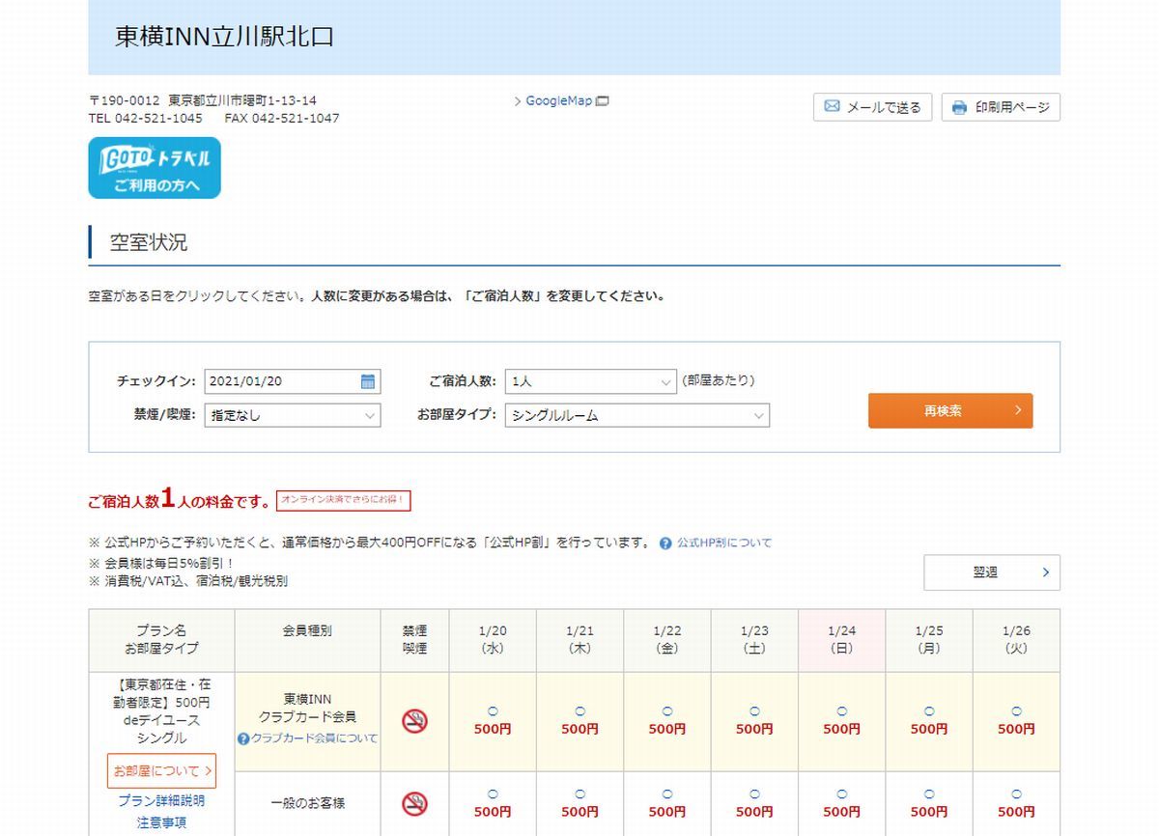This screenshot has height=836, width=1159.
Task: Open the 印刷用ページ print button
Action: click(x=1001, y=107)
